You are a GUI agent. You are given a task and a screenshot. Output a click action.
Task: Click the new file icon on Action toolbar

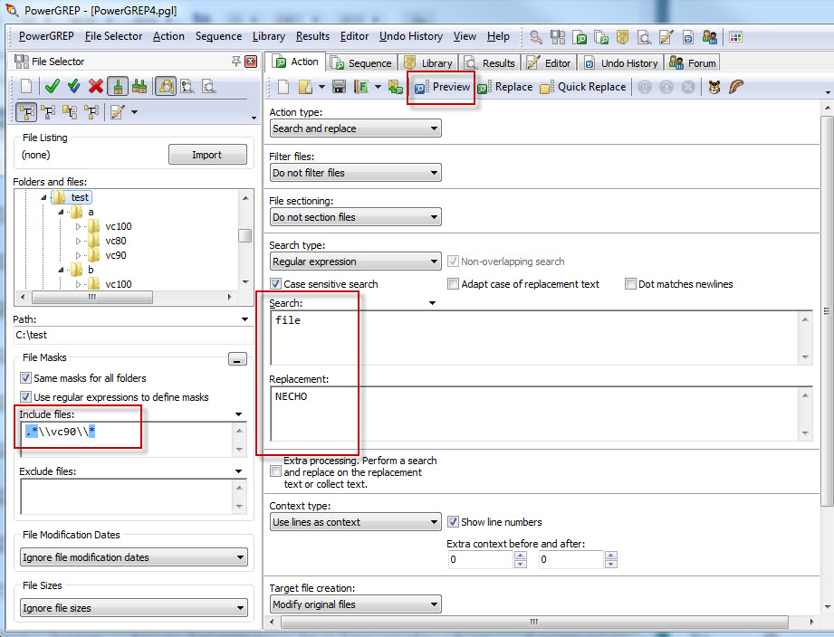coord(283,86)
